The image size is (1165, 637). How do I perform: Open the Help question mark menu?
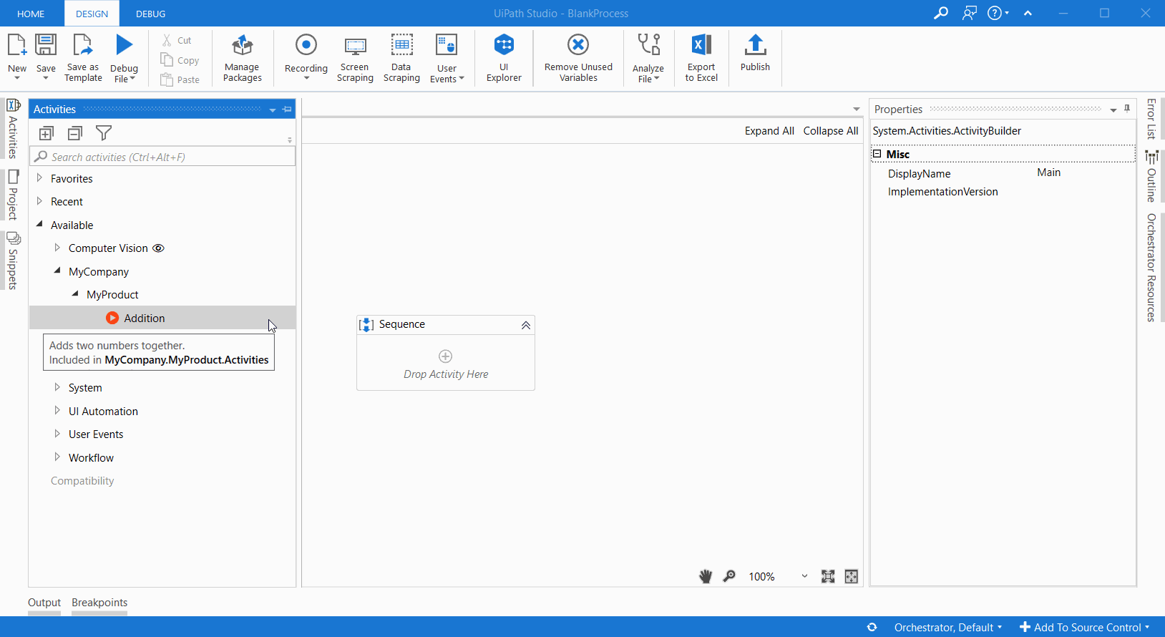pos(998,13)
